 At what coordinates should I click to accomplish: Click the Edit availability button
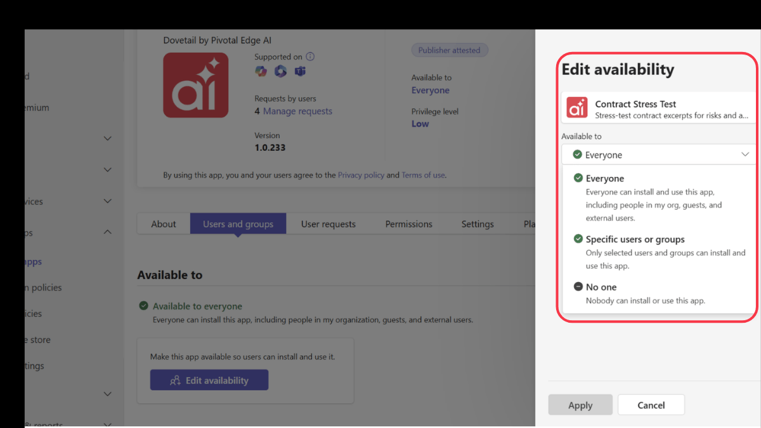pyautogui.click(x=209, y=380)
